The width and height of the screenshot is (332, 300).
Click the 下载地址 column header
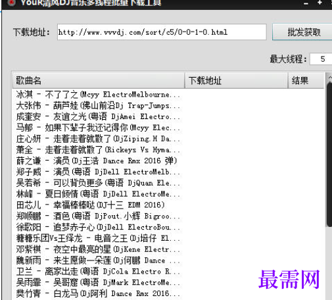[236, 80]
